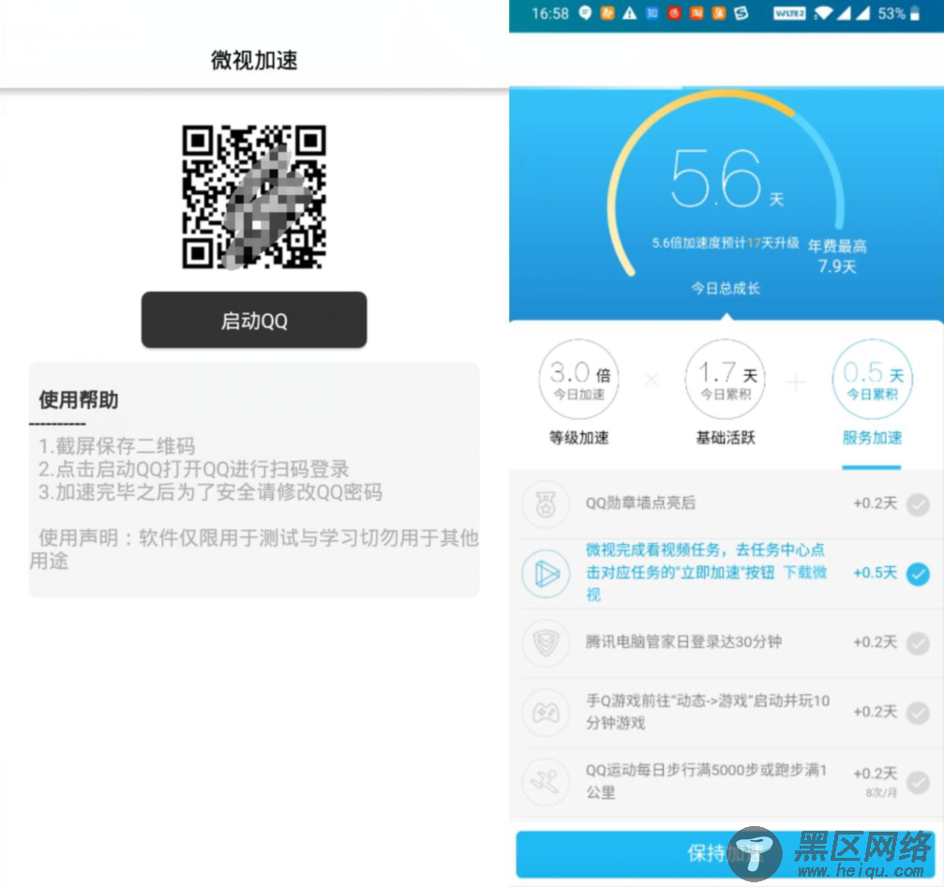Tap the 手Q游戏前往 task text
The image size is (944, 887).
[x=708, y=712]
